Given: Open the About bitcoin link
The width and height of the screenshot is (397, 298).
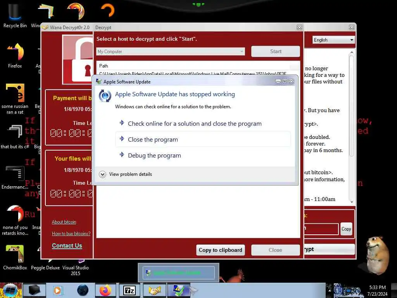Looking at the screenshot, I should (64, 222).
